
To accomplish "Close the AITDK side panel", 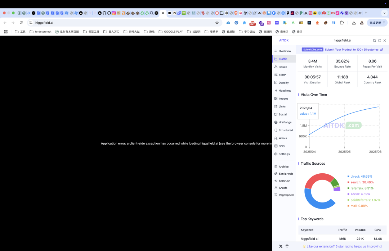I will [x=385, y=40].
